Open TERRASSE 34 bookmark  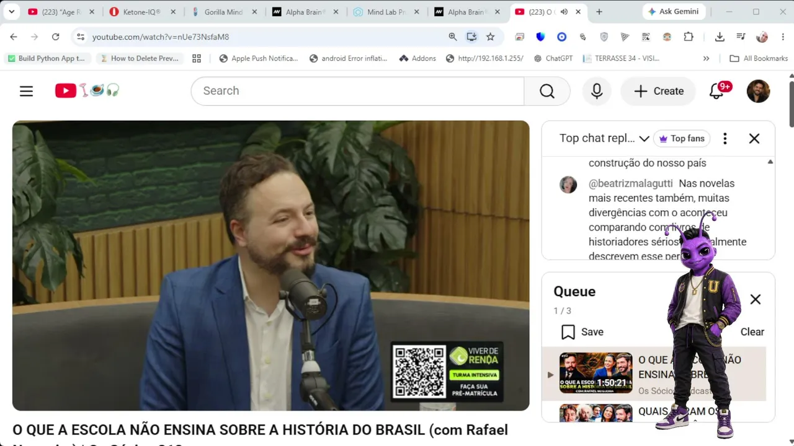pos(621,59)
